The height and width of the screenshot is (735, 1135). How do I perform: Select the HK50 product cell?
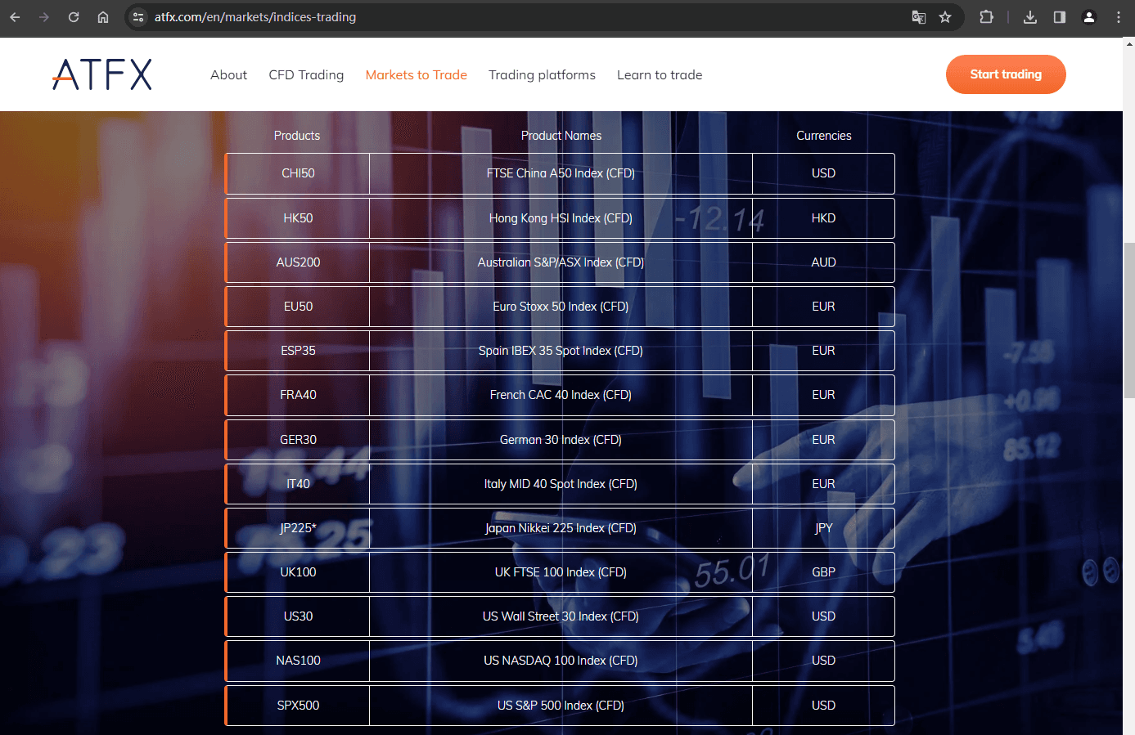point(298,218)
